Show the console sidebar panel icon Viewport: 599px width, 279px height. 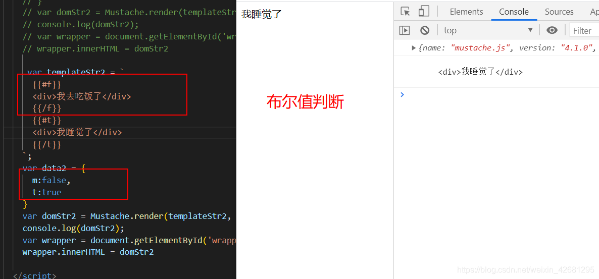point(405,30)
